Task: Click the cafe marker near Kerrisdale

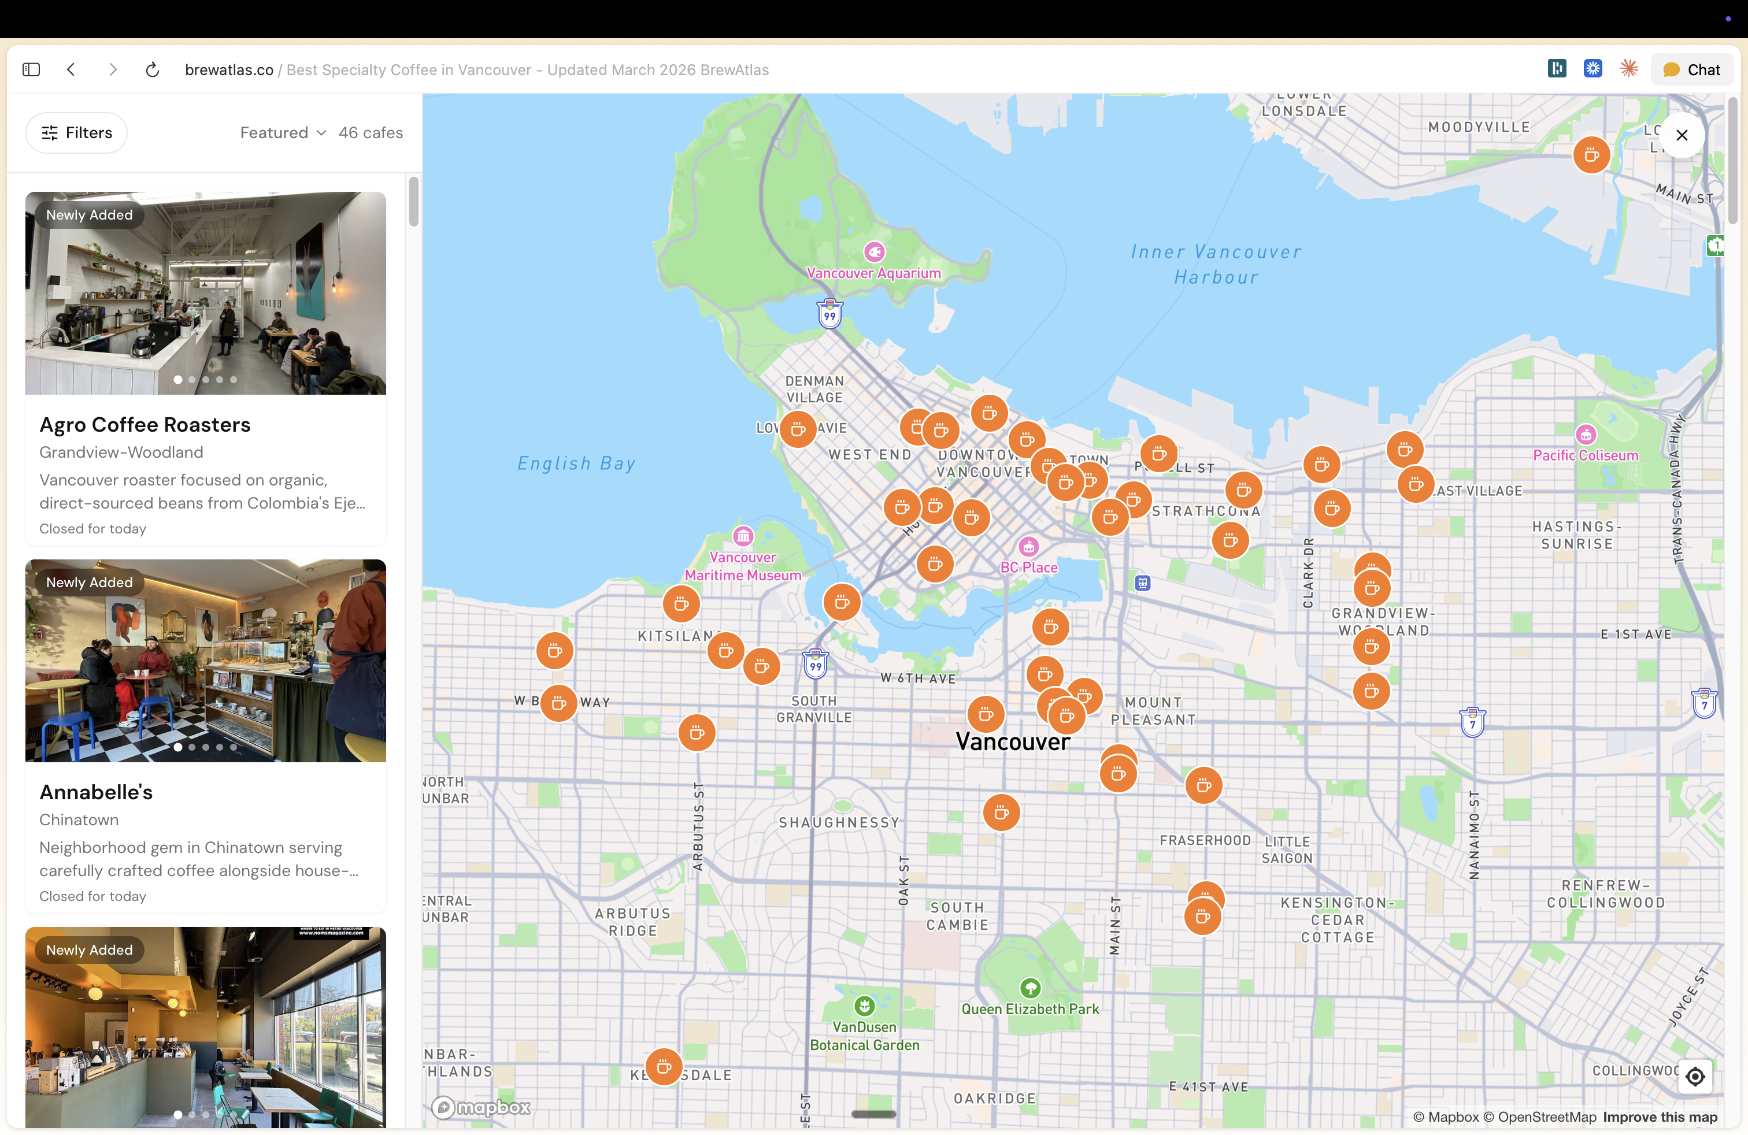Action: 663,1066
